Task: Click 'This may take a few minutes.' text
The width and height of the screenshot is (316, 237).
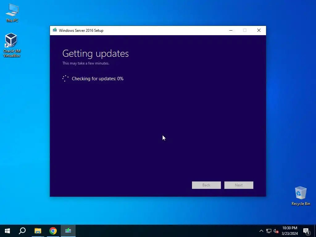Action: [x=86, y=63]
